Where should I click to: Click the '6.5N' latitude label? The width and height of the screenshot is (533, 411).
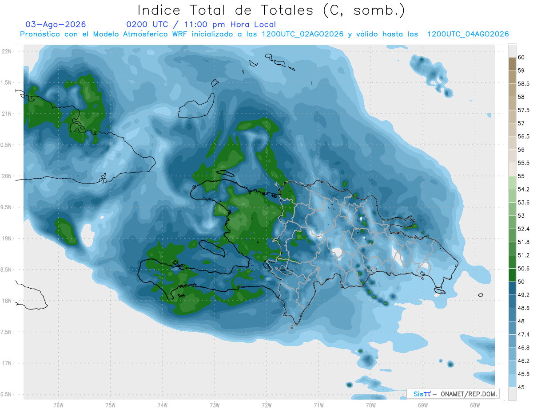click(x=6, y=395)
